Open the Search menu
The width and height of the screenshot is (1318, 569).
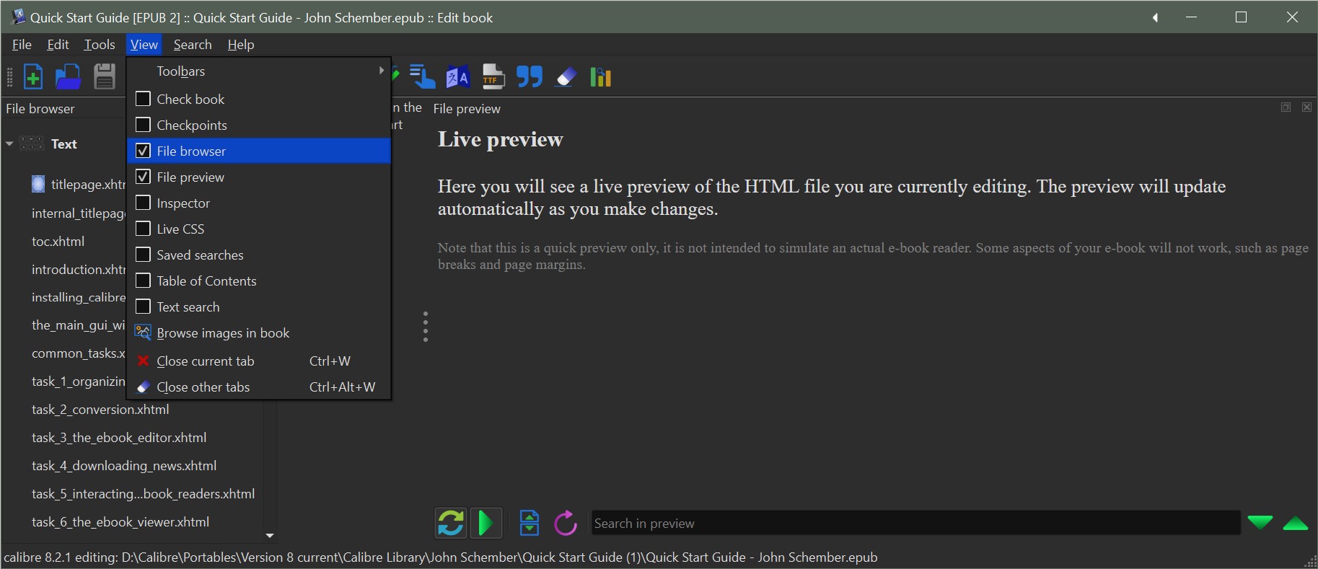[x=193, y=45]
